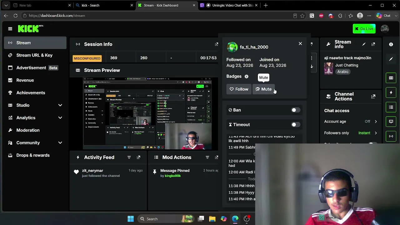Open kingko99k profile link

[173, 176]
